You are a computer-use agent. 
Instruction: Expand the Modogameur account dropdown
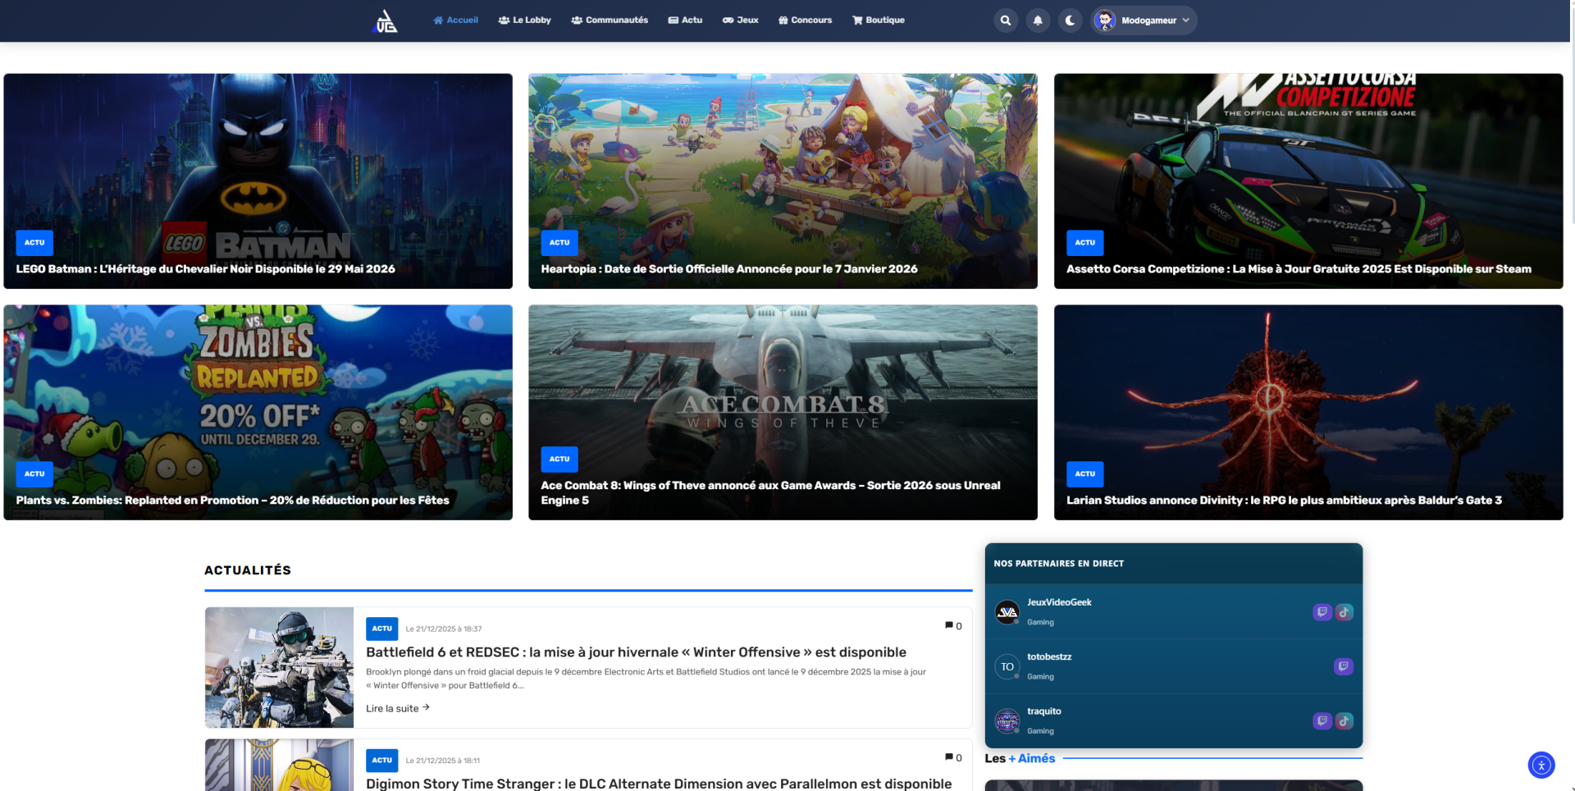(x=1144, y=21)
